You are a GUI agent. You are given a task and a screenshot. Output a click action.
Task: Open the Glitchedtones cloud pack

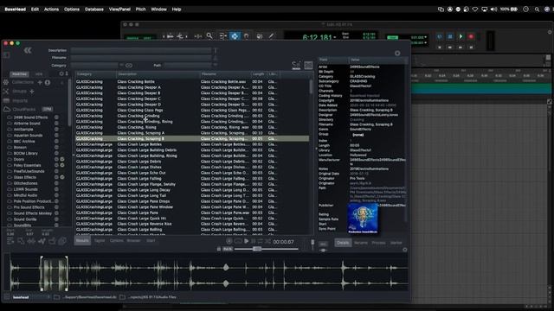[25, 183]
